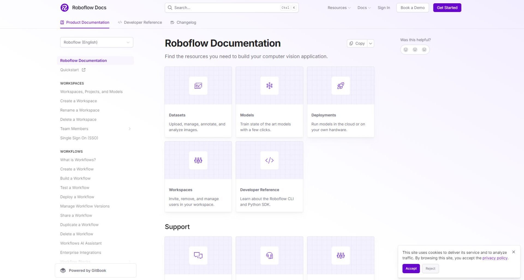
Task: Click the Roboflow logo icon
Action: tap(64, 8)
